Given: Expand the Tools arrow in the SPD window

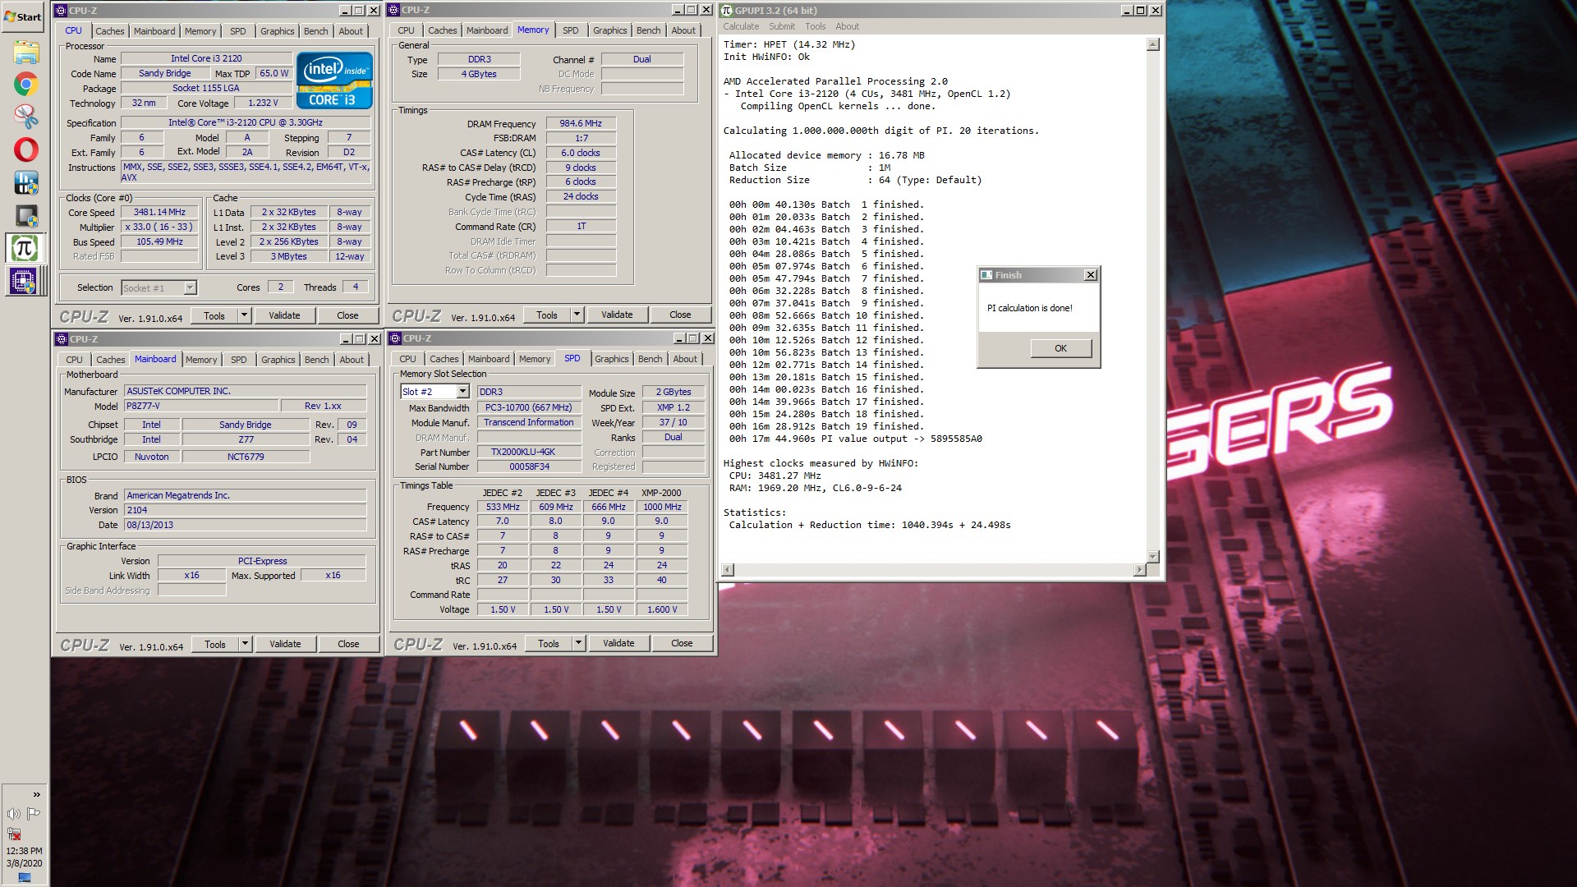Looking at the screenshot, I should pos(578,643).
